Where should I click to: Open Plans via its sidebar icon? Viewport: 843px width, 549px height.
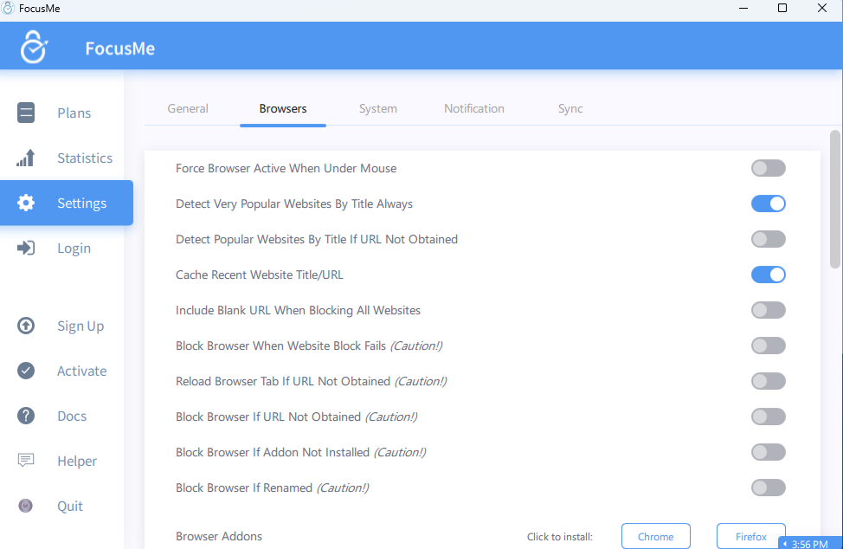(x=26, y=113)
